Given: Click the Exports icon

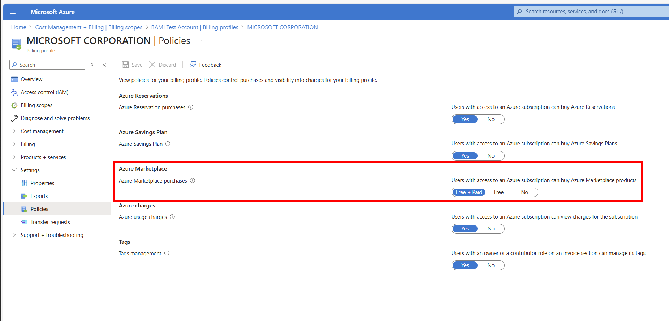Looking at the screenshot, I should click(x=24, y=196).
